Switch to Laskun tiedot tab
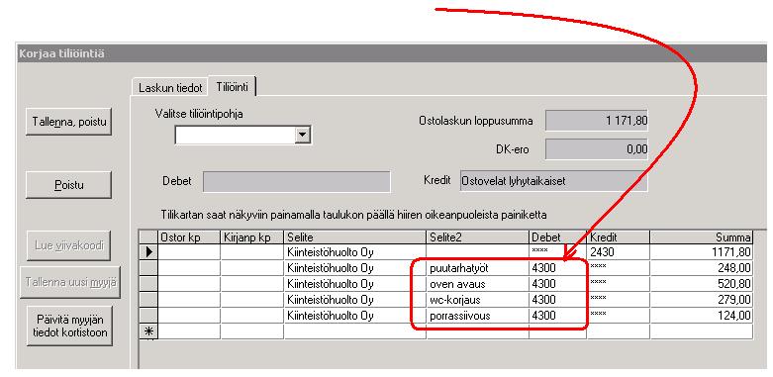 170,88
